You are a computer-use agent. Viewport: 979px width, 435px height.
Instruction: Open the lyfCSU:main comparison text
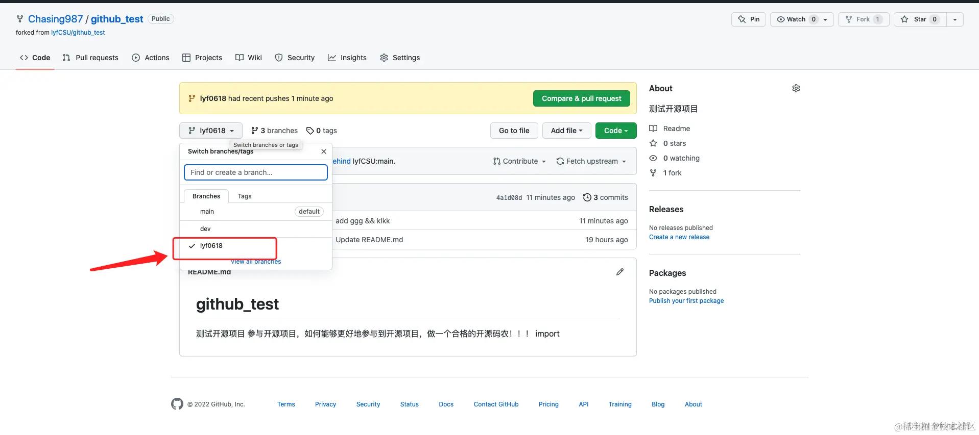click(x=374, y=161)
